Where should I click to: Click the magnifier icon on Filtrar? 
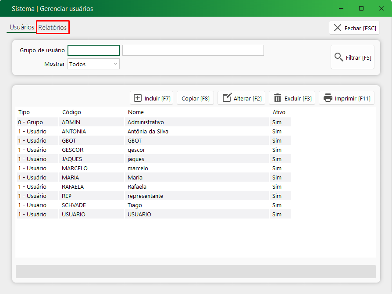[x=339, y=57]
